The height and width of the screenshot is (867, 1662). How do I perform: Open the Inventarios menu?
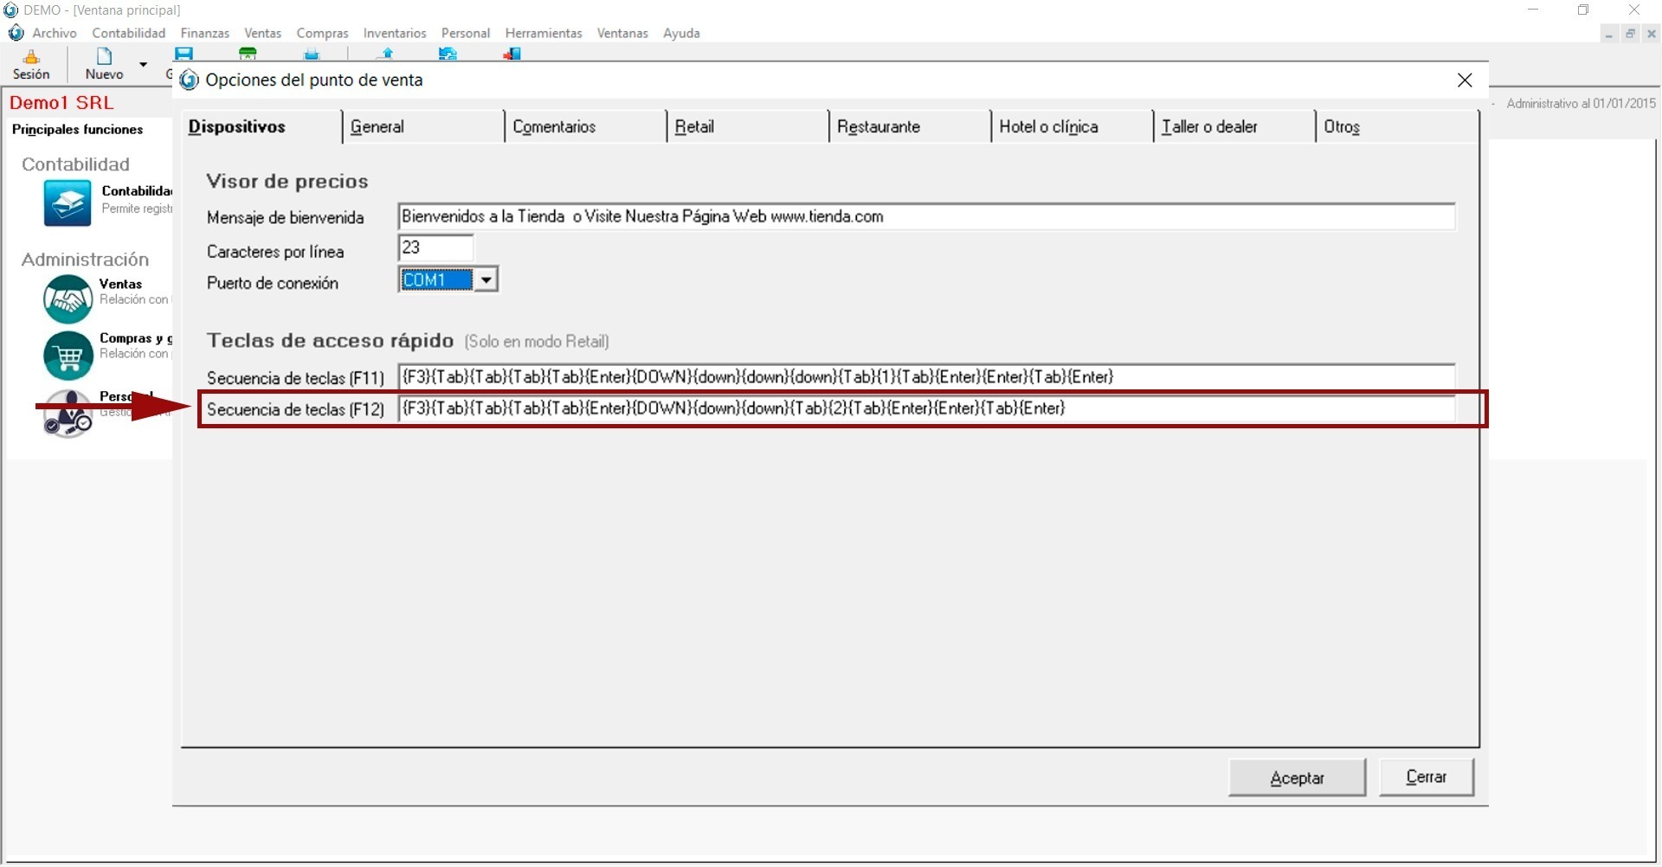click(395, 33)
